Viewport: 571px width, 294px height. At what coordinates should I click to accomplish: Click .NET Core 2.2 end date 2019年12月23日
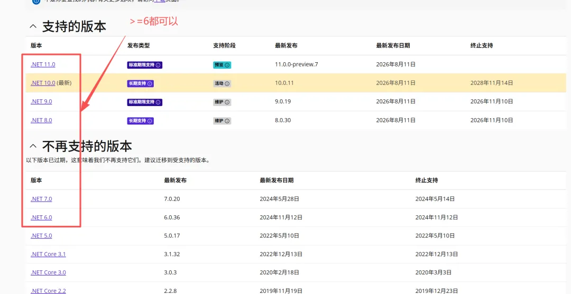(436, 291)
